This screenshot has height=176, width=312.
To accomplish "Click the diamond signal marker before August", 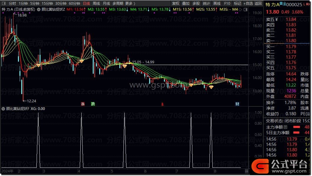I will click(x=191, y=85).
